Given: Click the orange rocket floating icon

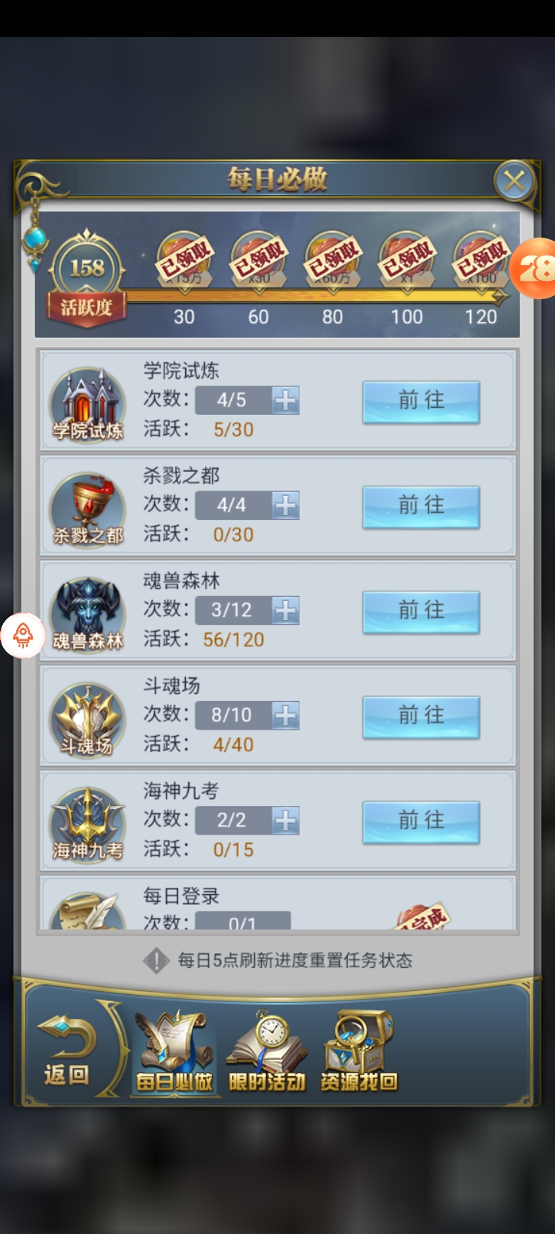Looking at the screenshot, I should pyautogui.click(x=23, y=636).
